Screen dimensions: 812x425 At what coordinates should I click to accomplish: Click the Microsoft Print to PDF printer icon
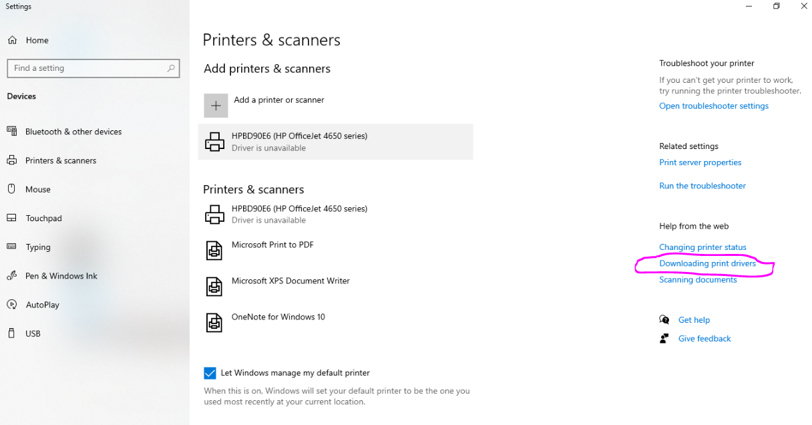click(x=214, y=251)
